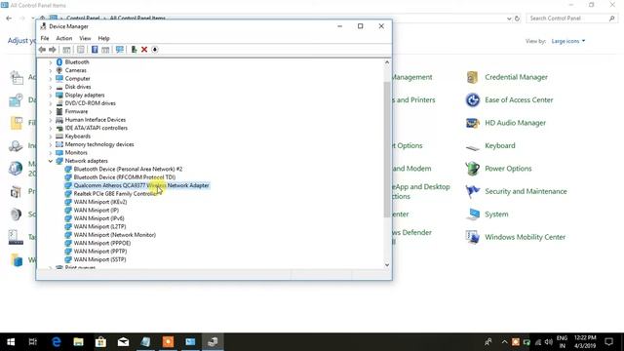Open the Help menu in Device Manager
The height and width of the screenshot is (351, 624).
click(104, 38)
